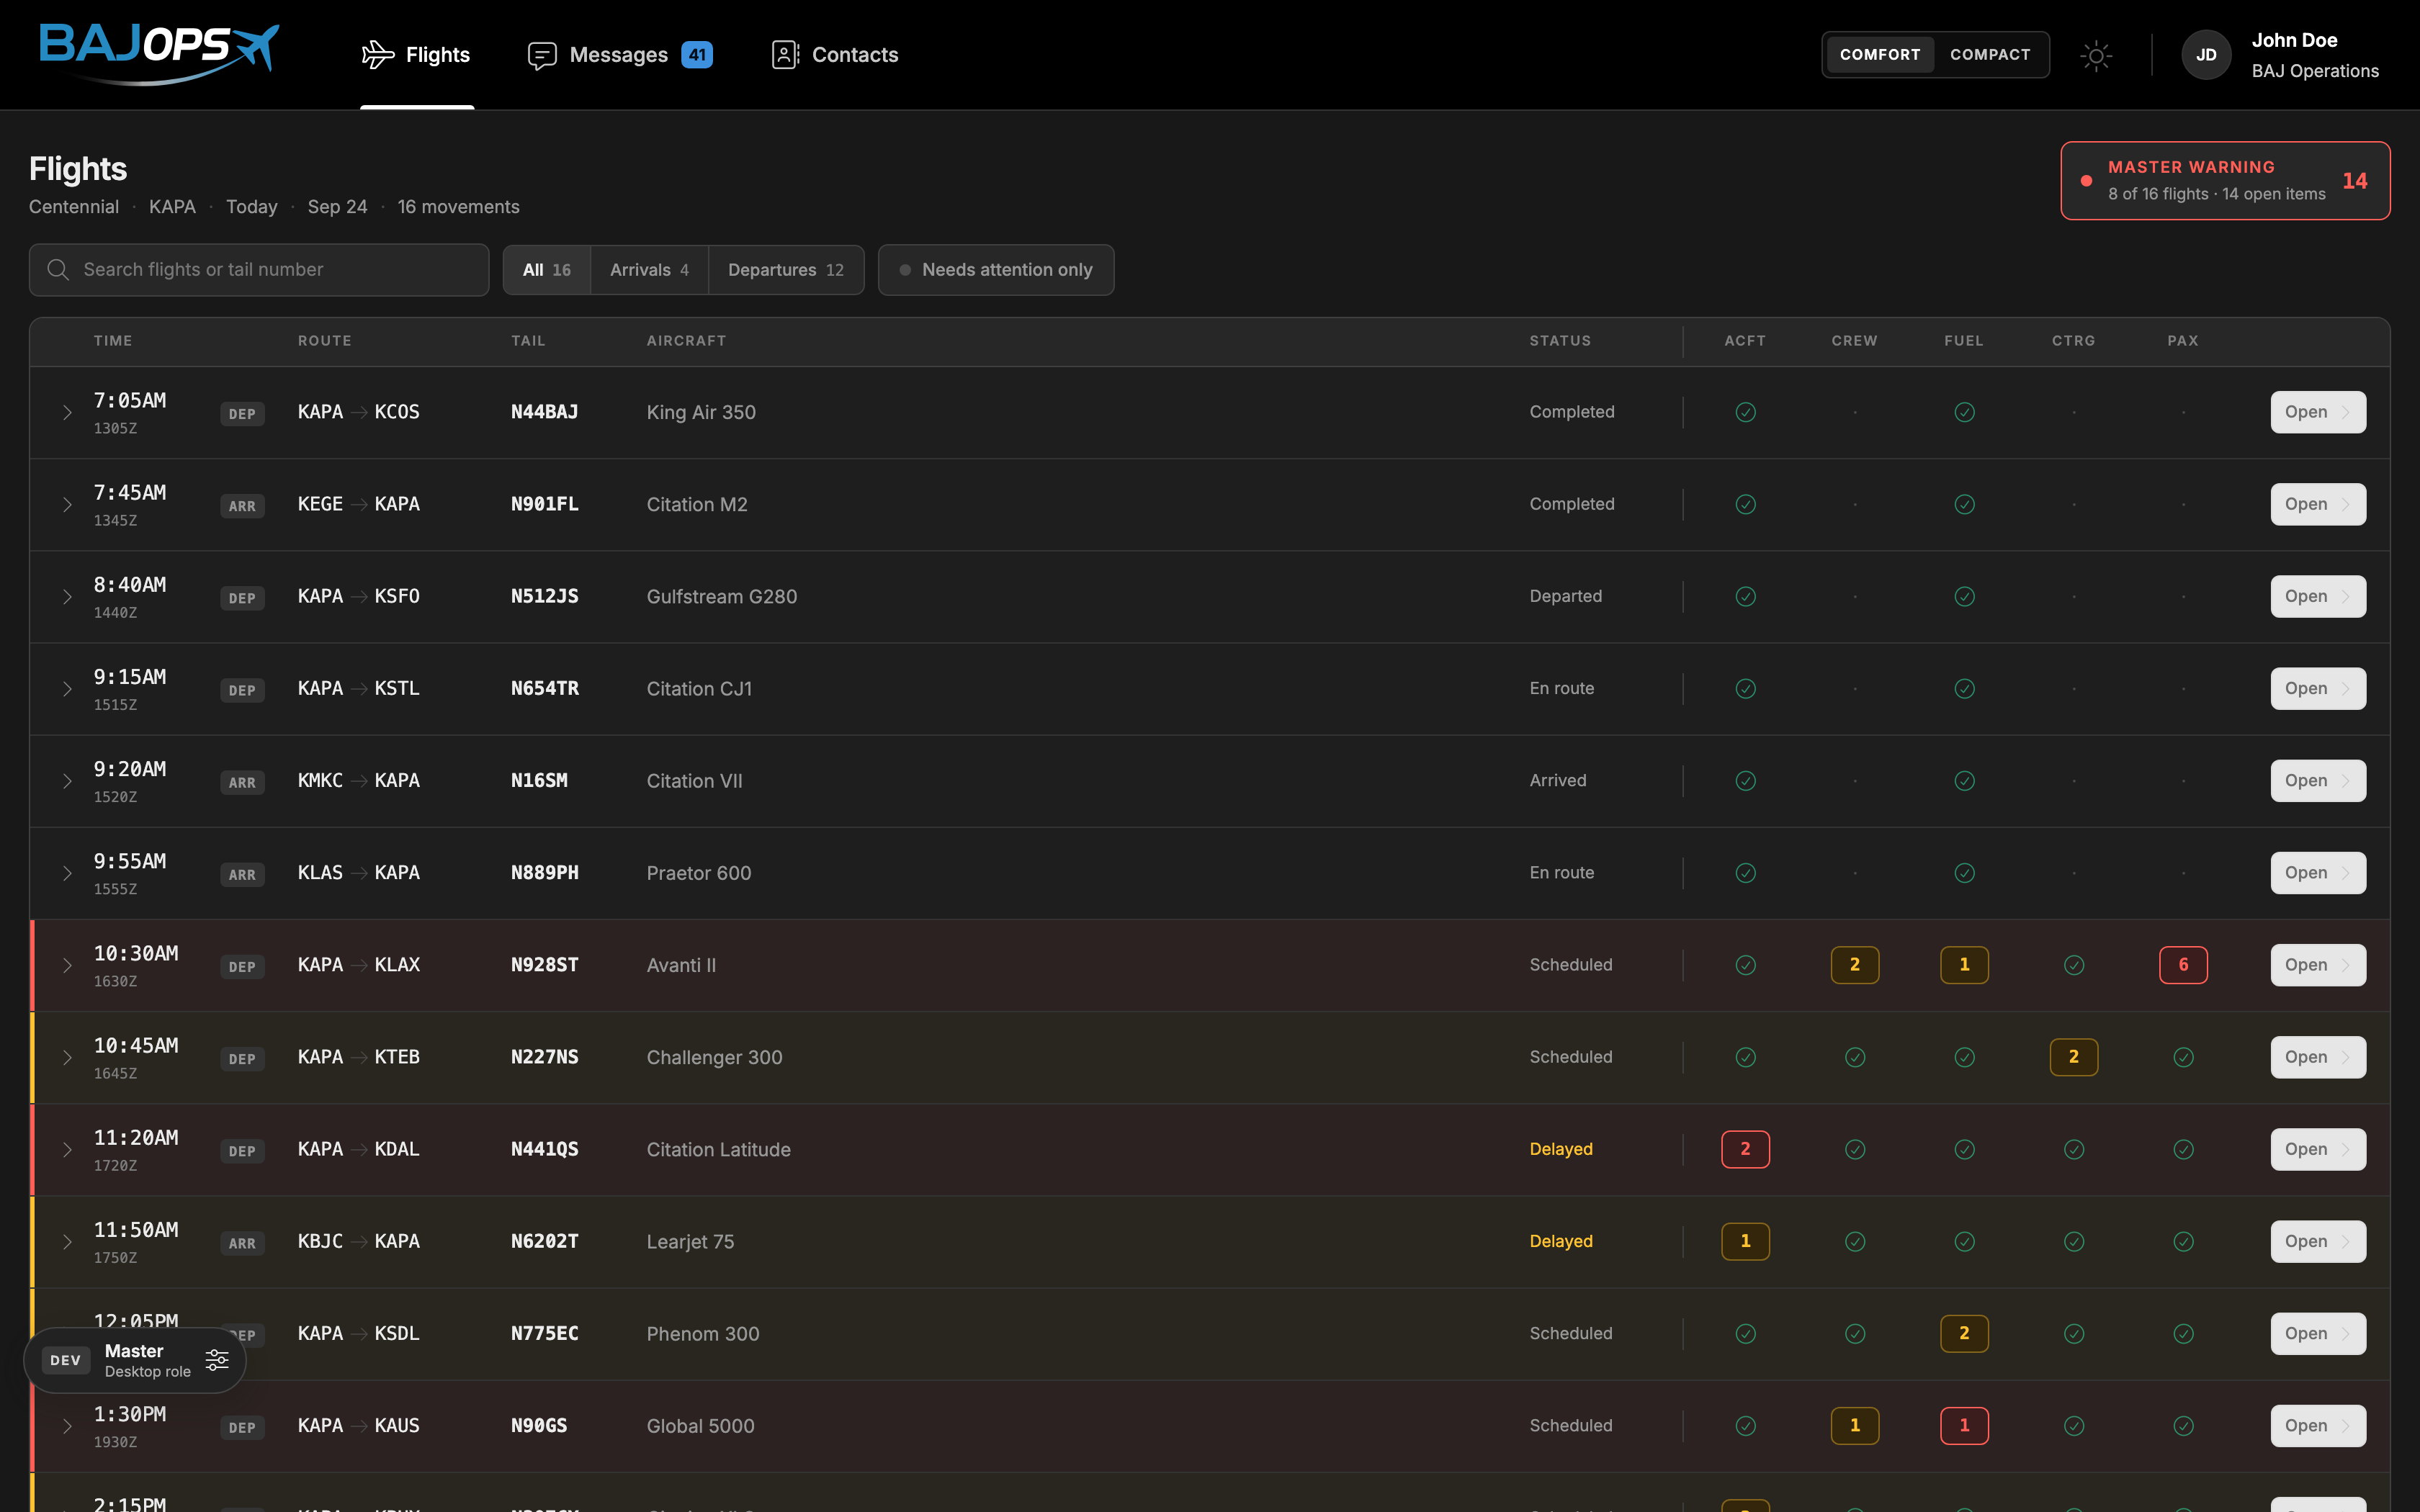2420x1512 pixels.
Task: Click John Doe profile name
Action: coord(2294,40)
